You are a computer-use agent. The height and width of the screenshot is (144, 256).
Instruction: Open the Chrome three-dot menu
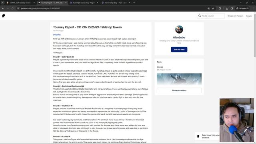click(x=253, y=8)
